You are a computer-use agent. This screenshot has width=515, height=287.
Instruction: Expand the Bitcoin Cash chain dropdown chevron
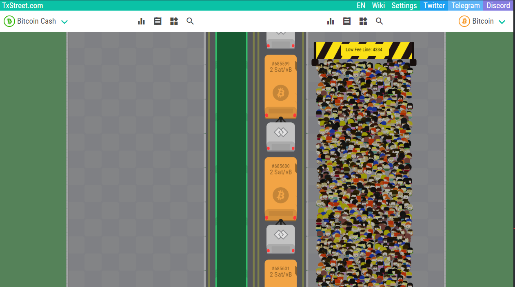[x=64, y=22]
